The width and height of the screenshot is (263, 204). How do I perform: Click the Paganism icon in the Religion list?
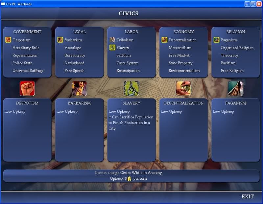pos(216,40)
